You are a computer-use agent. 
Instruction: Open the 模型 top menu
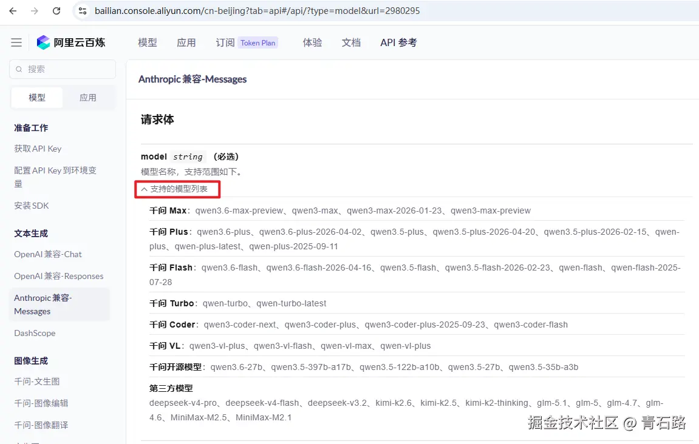(147, 42)
